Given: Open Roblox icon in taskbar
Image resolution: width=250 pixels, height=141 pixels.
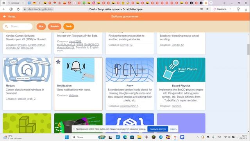Looking at the screenshot, I should click(182, 137).
